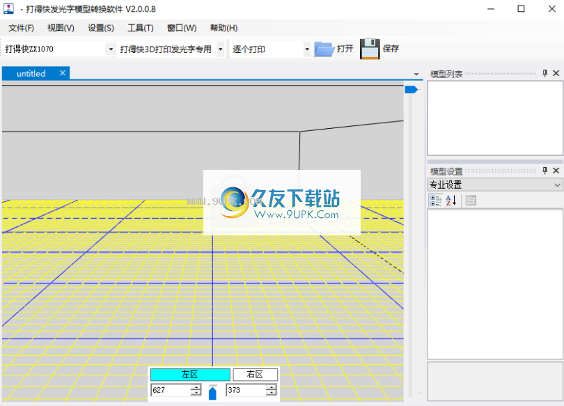
Task: Click the application icon in title bar
Action: [8, 8]
